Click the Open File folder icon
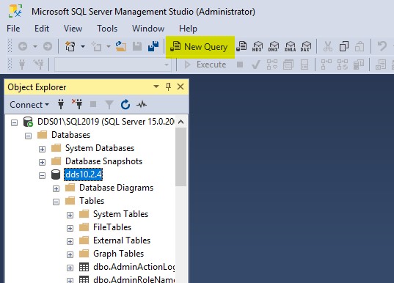The width and height of the screenshot is (394, 283). (x=121, y=46)
